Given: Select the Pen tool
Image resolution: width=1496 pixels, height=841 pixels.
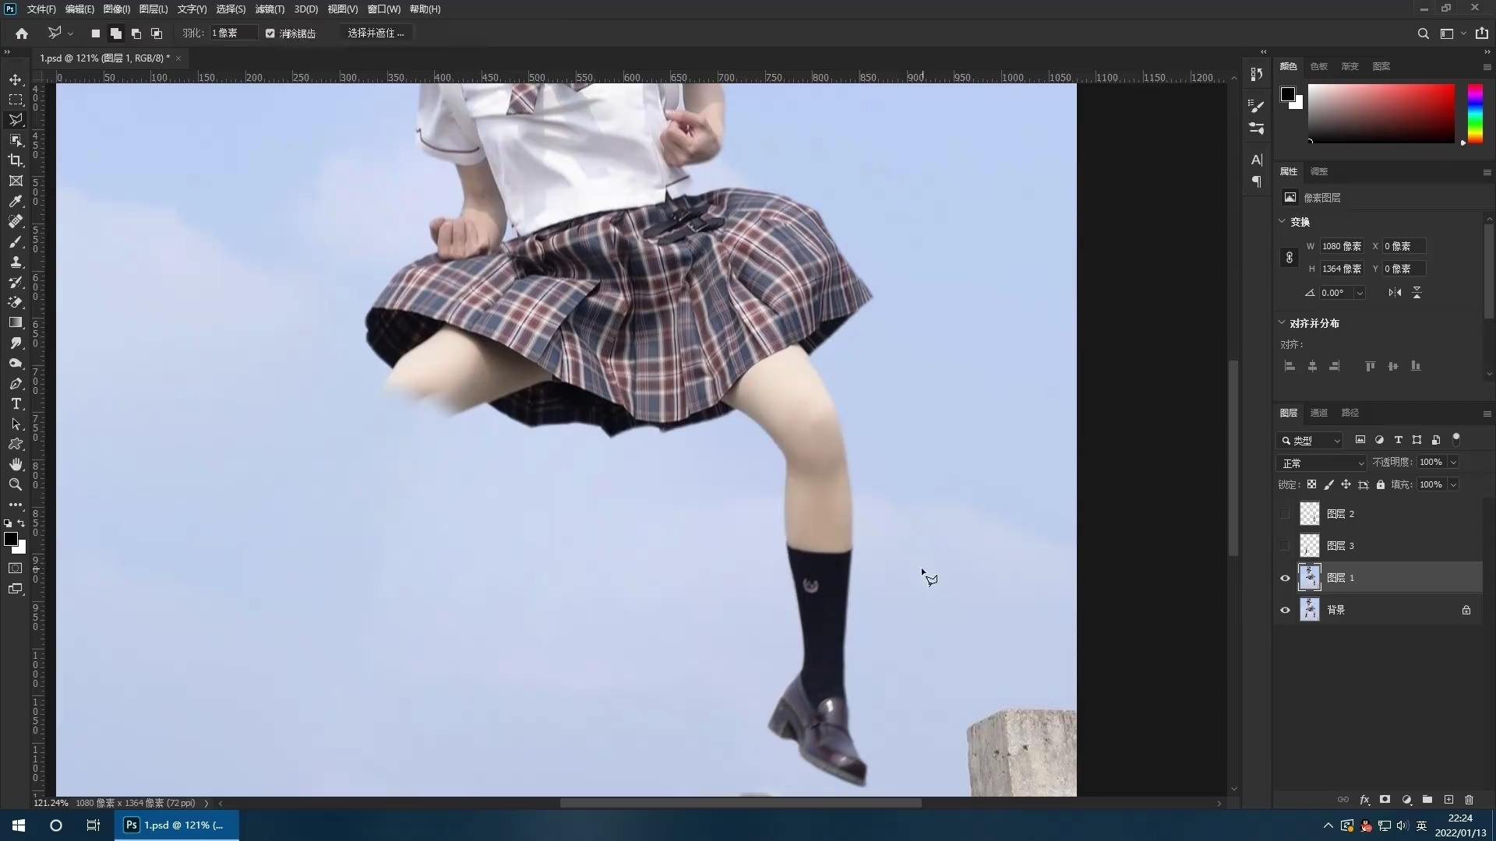Looking at the screenshot, I should 16,383.
